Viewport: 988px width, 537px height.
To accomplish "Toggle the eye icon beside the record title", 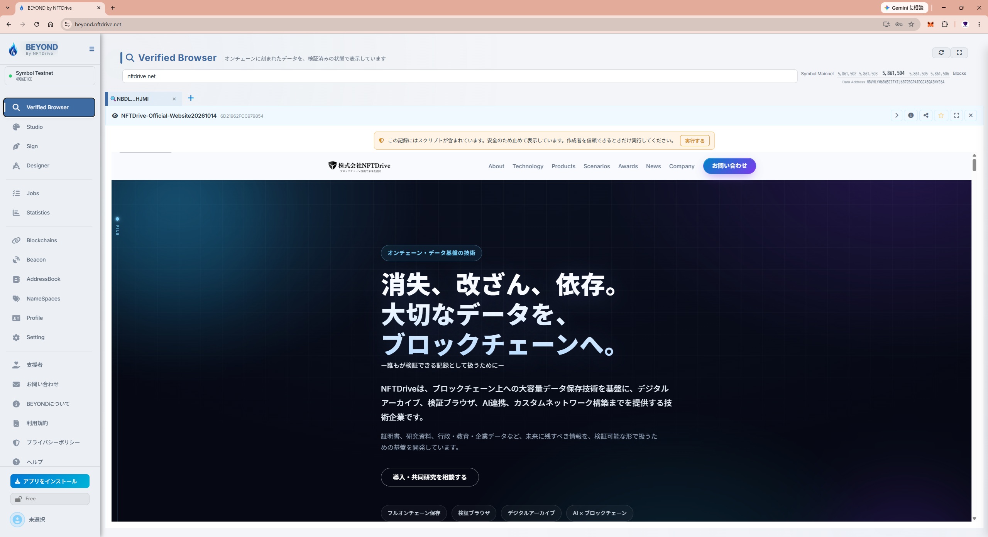I will coord(115,116).
